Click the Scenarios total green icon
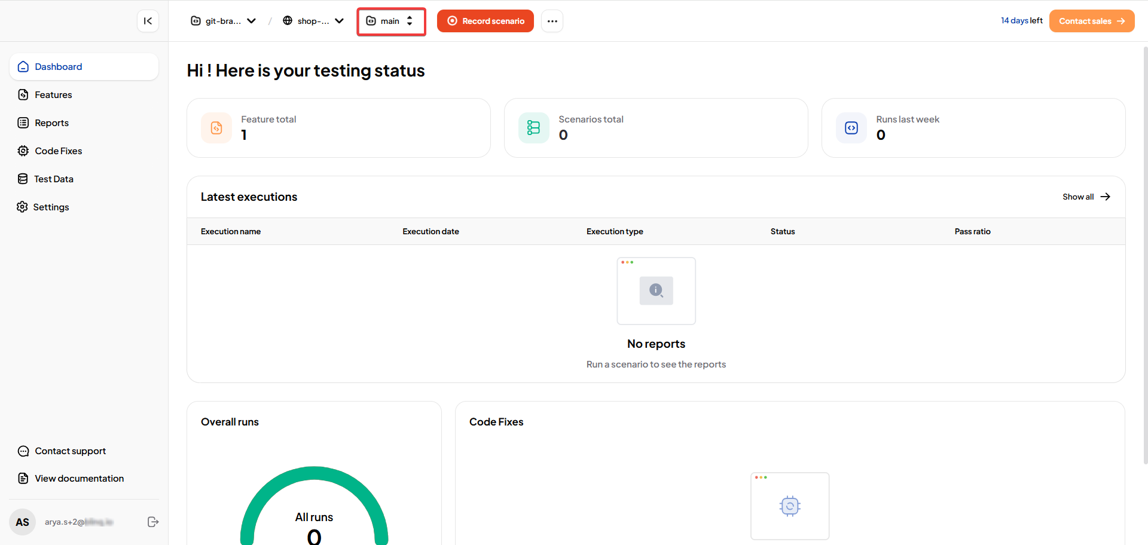The width and height of the screenshot is (1148, 545). point(533,128)
